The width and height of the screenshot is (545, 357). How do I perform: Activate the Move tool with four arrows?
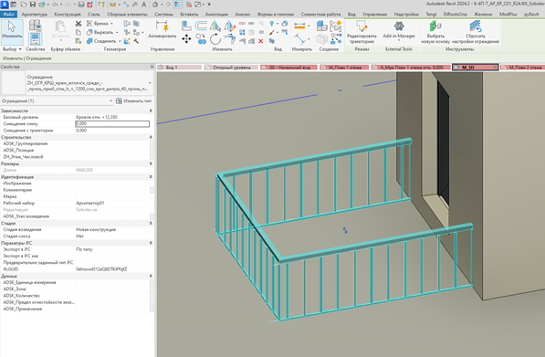point(186,39)
